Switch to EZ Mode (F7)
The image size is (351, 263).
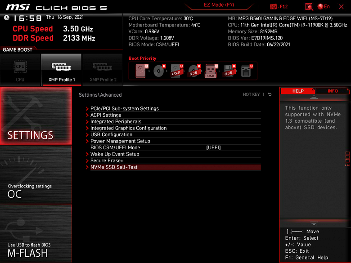click(x=219, y=5)
